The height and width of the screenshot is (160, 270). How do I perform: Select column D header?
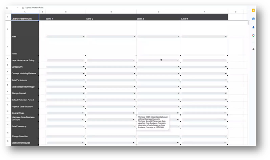[111, 12]
